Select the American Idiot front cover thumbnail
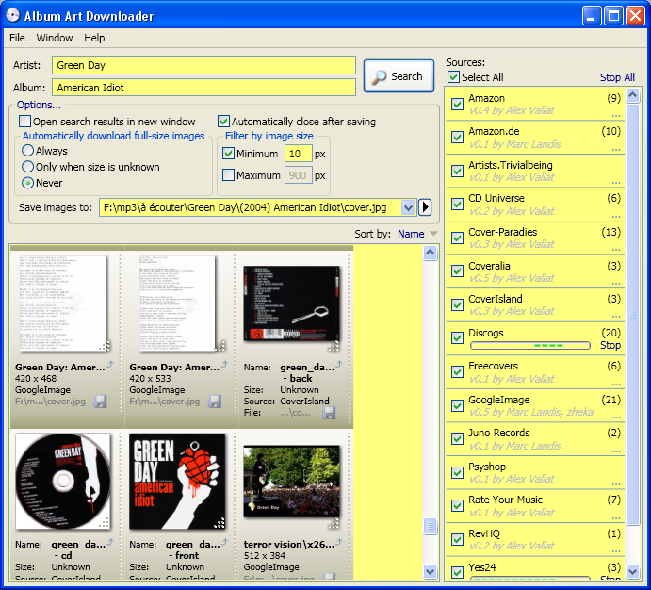Image resolution: width=651 pixels, height=590 pixels. (177, 482)
